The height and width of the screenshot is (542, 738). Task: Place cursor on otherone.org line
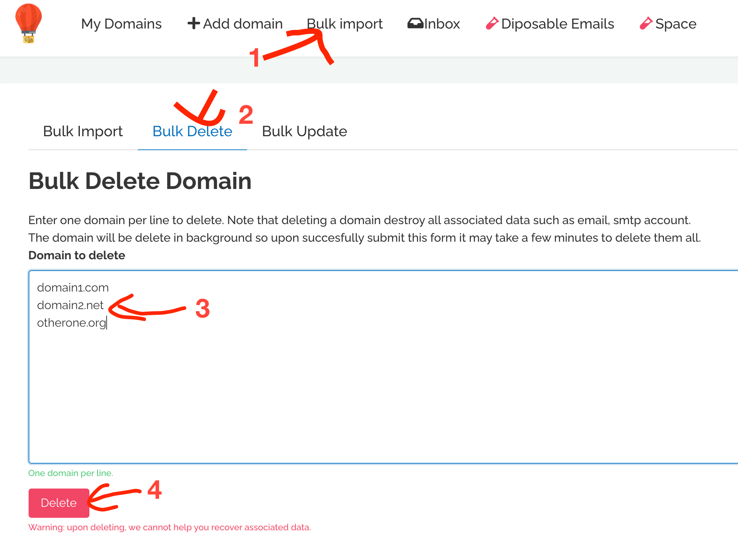(x=71, y=323)
